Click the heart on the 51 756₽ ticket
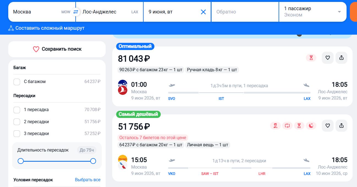Screen dimensions: 357x187 (x=328, y=126)
